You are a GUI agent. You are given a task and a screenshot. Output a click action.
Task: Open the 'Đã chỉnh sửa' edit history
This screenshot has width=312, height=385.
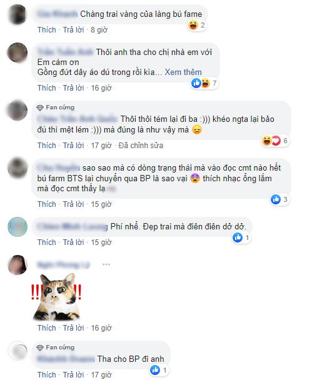[141, 146]
